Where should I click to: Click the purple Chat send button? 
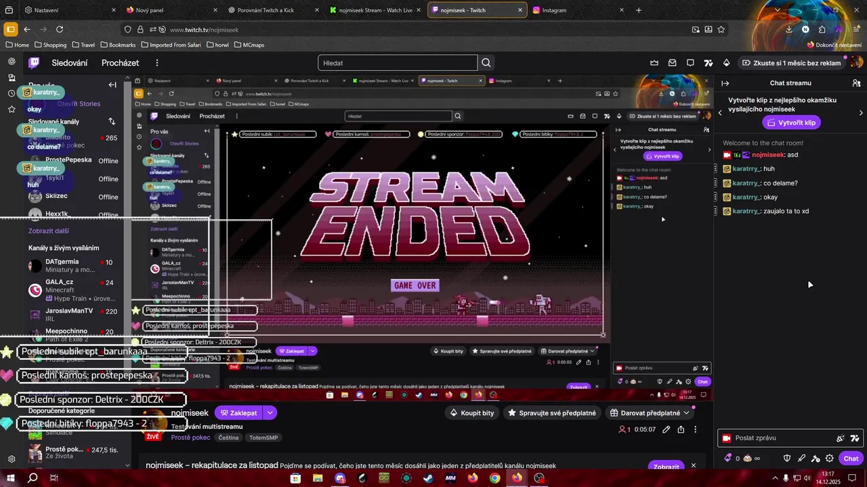(851, 458)
